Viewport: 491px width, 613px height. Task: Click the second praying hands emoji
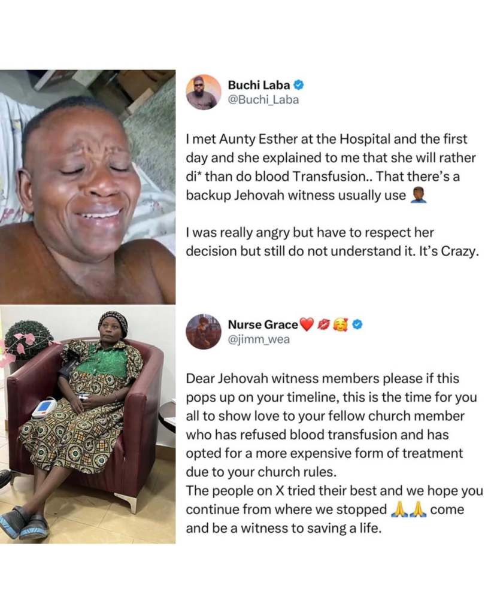click(417, 509)
